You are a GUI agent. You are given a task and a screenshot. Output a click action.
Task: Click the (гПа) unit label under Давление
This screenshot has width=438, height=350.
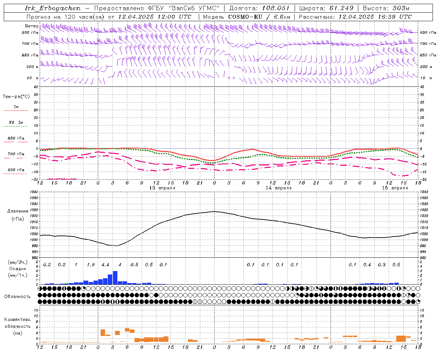pos(18,219)
